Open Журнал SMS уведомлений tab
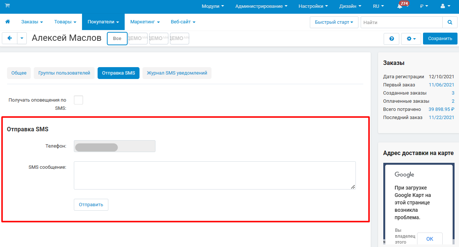459x247 pixels. [x=177, y=73]
